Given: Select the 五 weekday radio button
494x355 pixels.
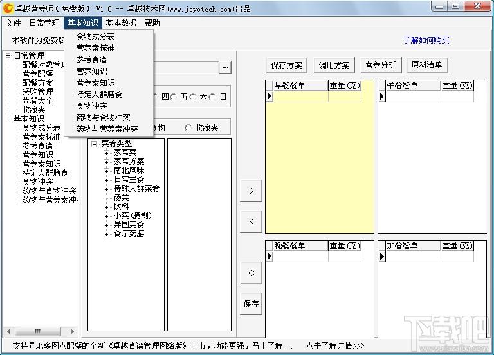Looking at the screenshot, I should [173, 96].
